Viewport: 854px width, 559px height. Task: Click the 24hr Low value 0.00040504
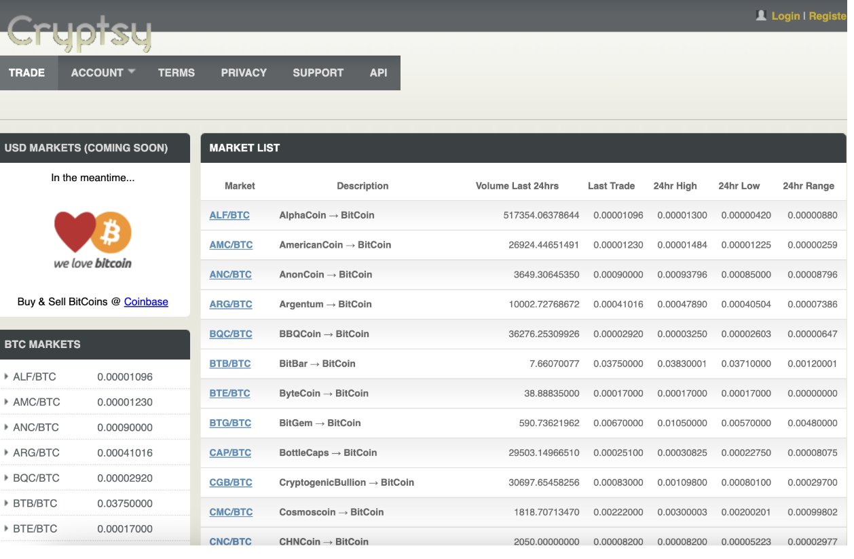(x=746, y=305)
